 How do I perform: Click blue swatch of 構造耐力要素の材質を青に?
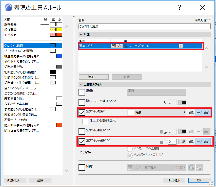click(x=59, y=56)
